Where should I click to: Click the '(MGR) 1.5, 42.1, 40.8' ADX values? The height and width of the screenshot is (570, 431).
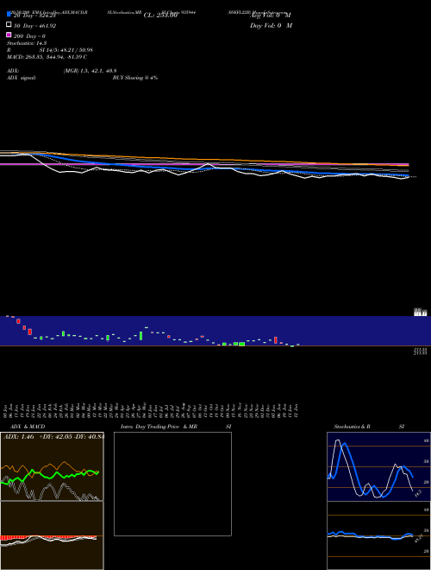[x=90, y=71]
